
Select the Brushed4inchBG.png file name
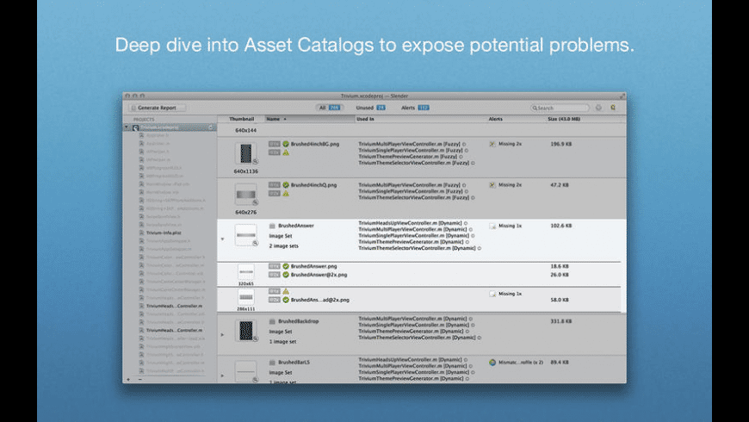pos(315,144)
